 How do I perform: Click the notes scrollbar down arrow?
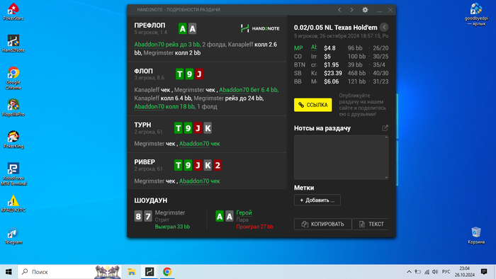point(386,178)
